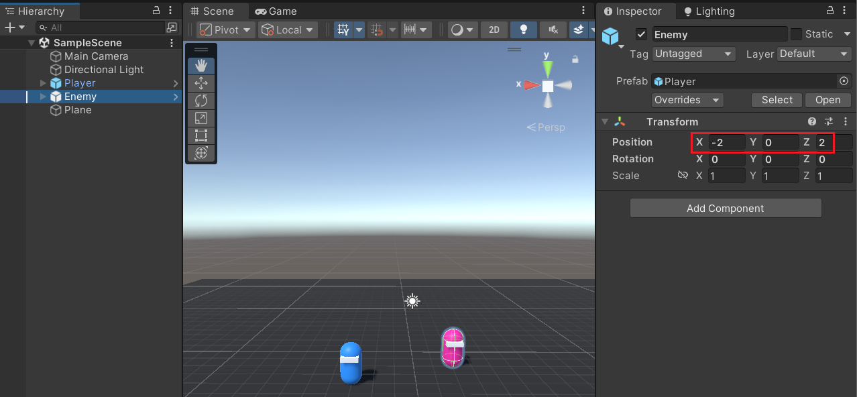The image size is (857, 397).
Task: Click the prefab Select button
Action: coord(777,100)
